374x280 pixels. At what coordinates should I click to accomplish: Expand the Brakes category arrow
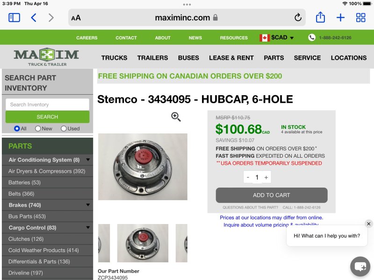88,205
